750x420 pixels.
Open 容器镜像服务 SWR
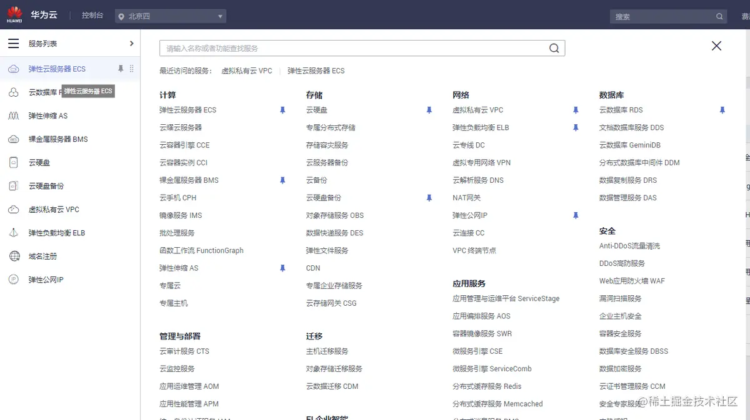(x=482, y=334)
